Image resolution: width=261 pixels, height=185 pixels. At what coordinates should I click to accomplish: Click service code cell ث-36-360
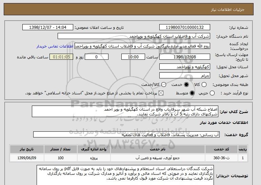tap(221, 158)
